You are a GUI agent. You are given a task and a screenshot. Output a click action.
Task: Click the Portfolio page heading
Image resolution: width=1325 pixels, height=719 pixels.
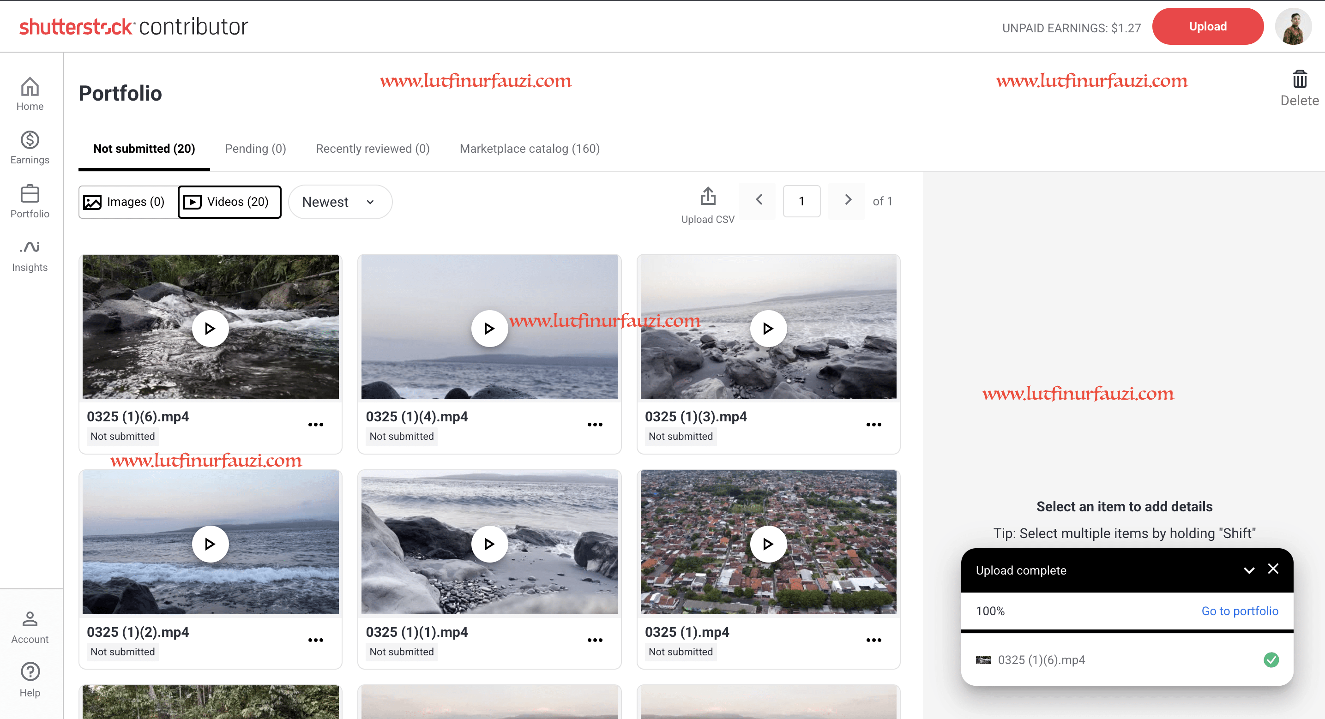120,93
